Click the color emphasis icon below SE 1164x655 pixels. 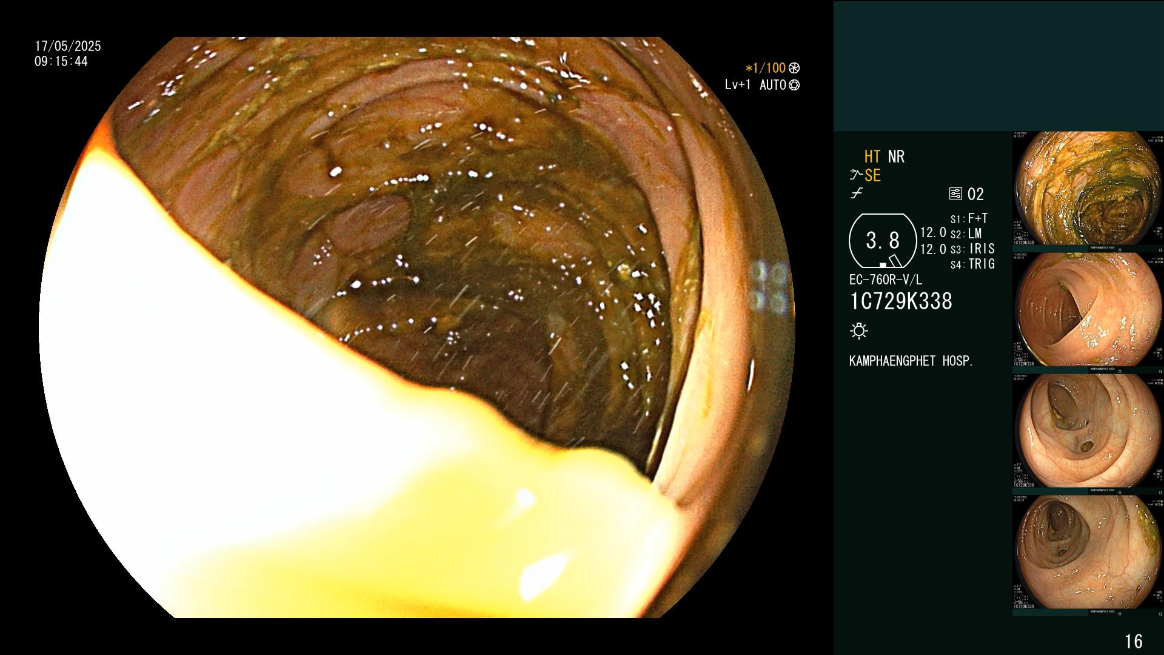tap(857, 194)
